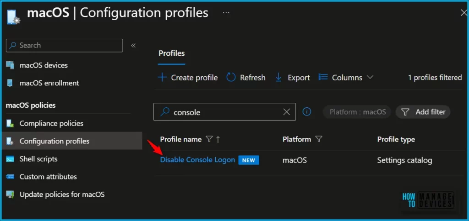Screen dimensions: 469x221
Task: Click the Profile type column header
Action: (396, 139)
